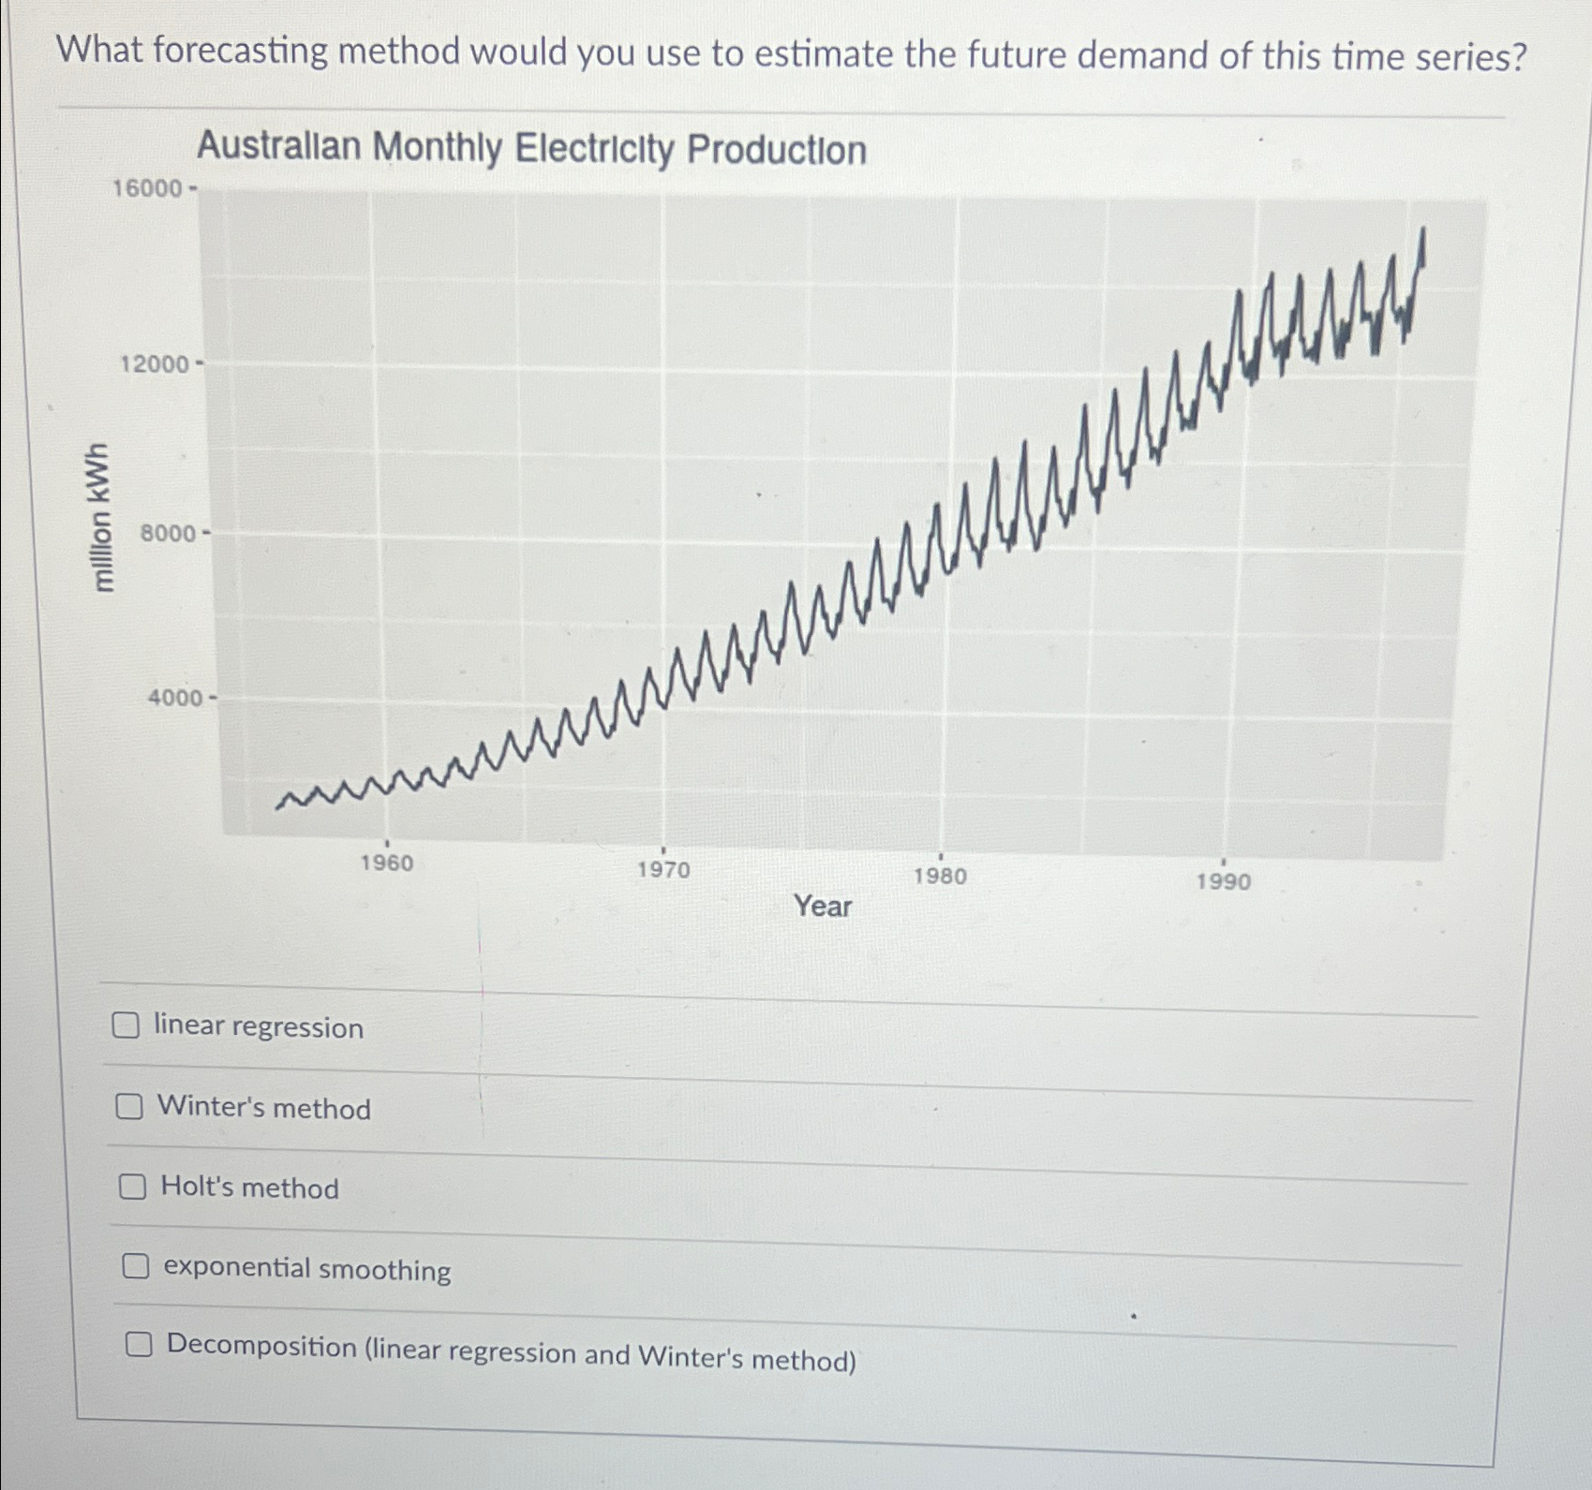Click the 'Year' axis label

pos(822,907)
